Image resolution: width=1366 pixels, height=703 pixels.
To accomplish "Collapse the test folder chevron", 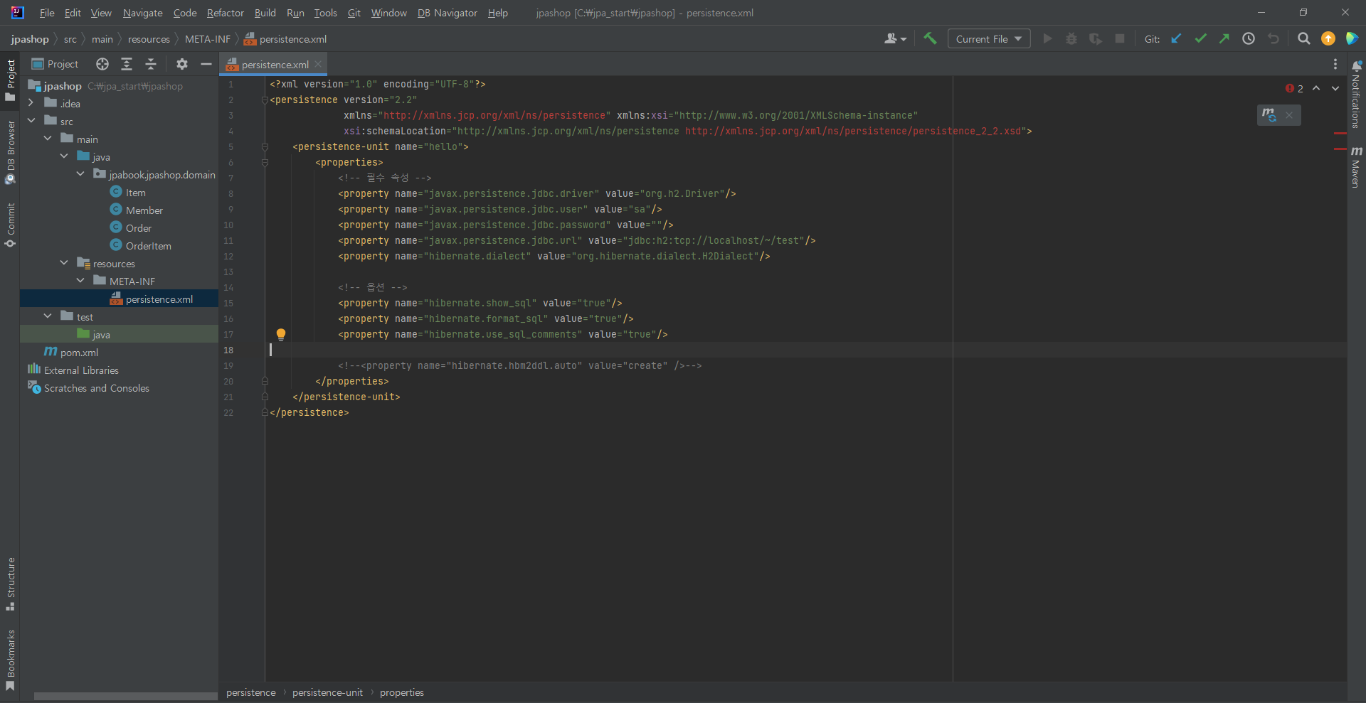I will (47, 316).
